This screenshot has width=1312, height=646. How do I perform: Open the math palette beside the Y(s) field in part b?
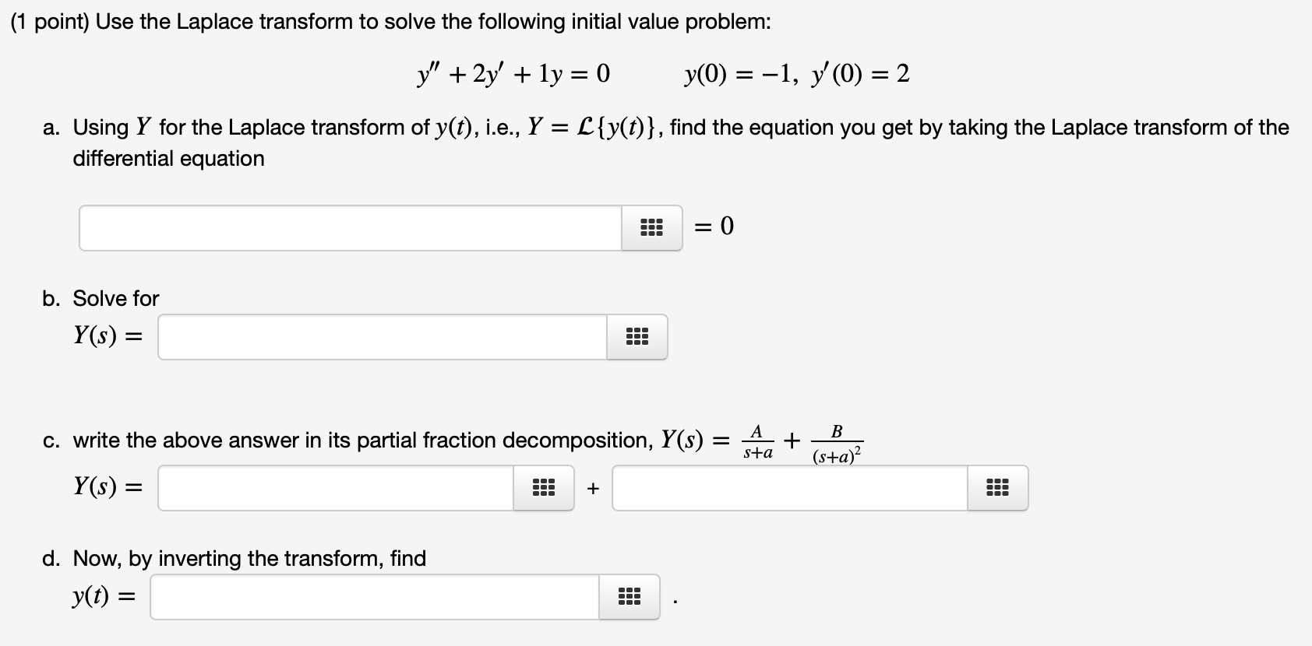[x=637, y=336]
